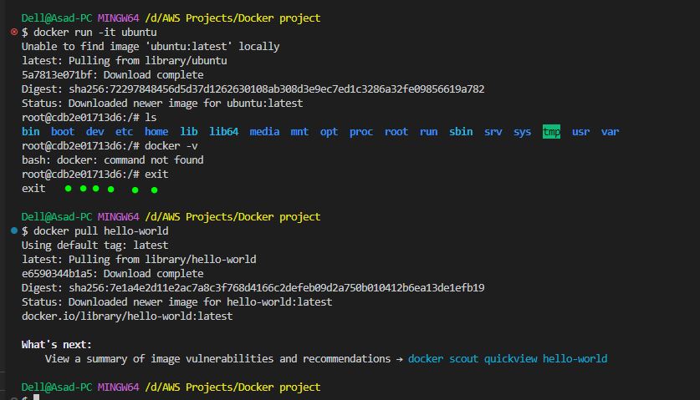700x400 pixels.
Task: Open the 'docker scout quickview hello-world' link
Action: [x=508, y=358]
